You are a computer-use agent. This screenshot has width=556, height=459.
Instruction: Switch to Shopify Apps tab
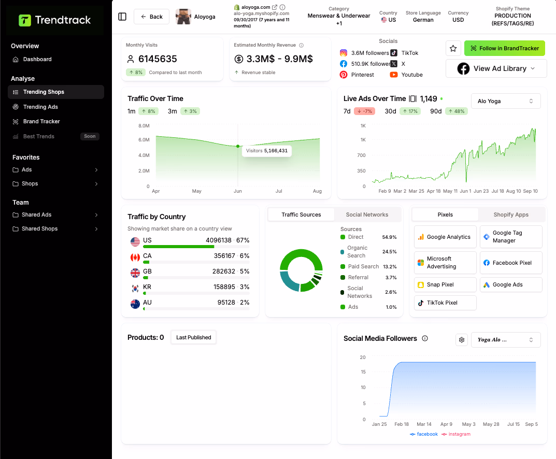[511, 215]
